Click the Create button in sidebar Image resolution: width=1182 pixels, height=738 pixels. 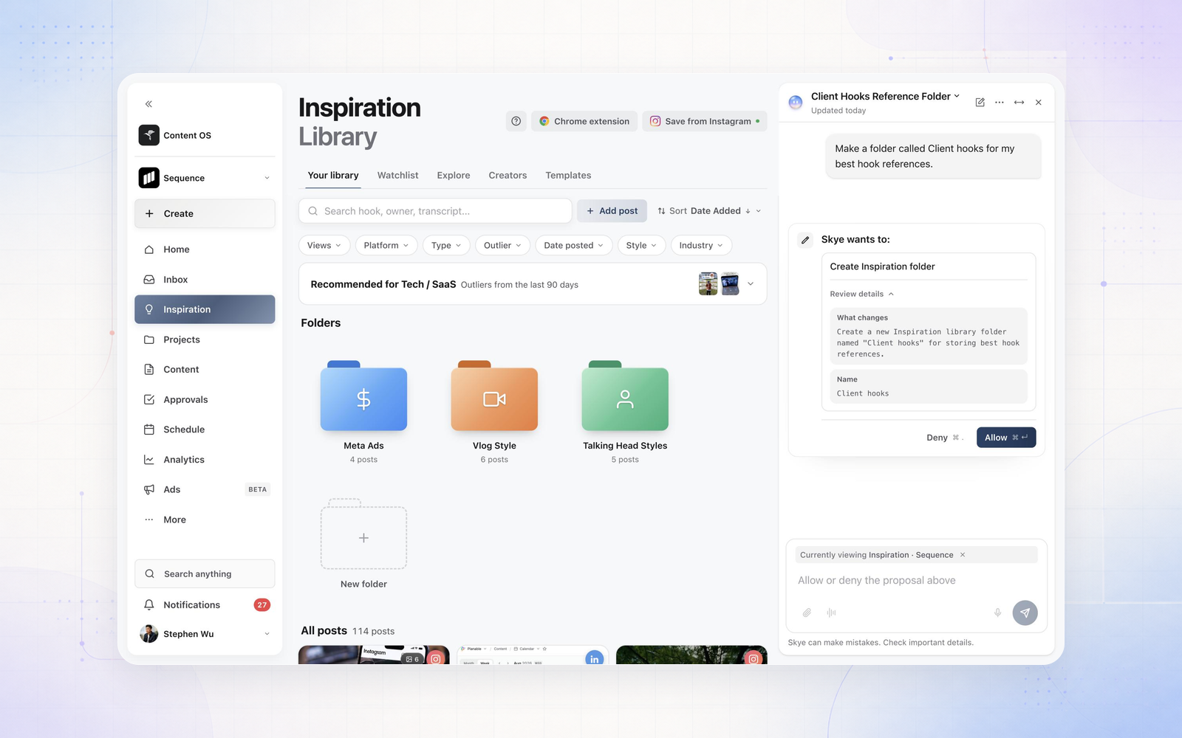coord(205,213)
